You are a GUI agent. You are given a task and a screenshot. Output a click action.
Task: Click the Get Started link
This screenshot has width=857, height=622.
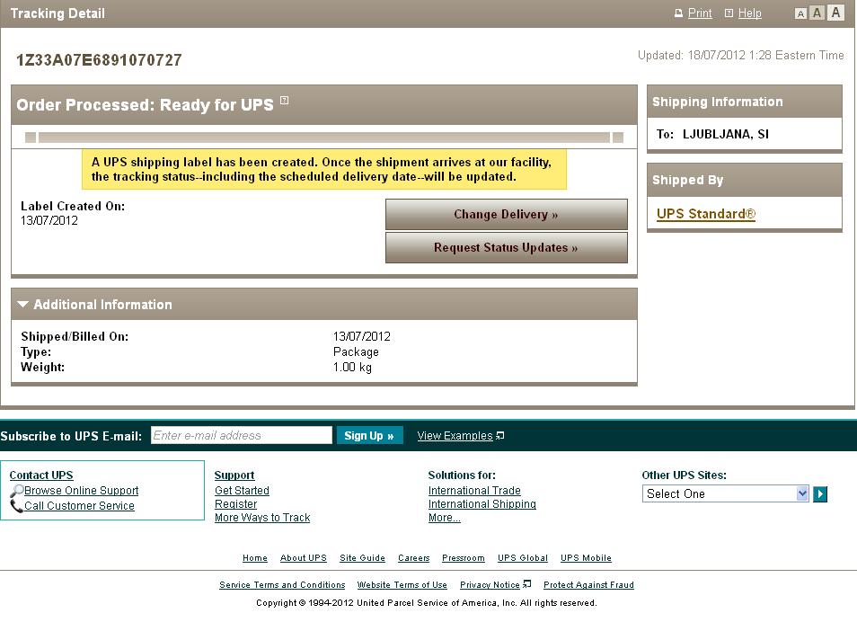(242, 490)
